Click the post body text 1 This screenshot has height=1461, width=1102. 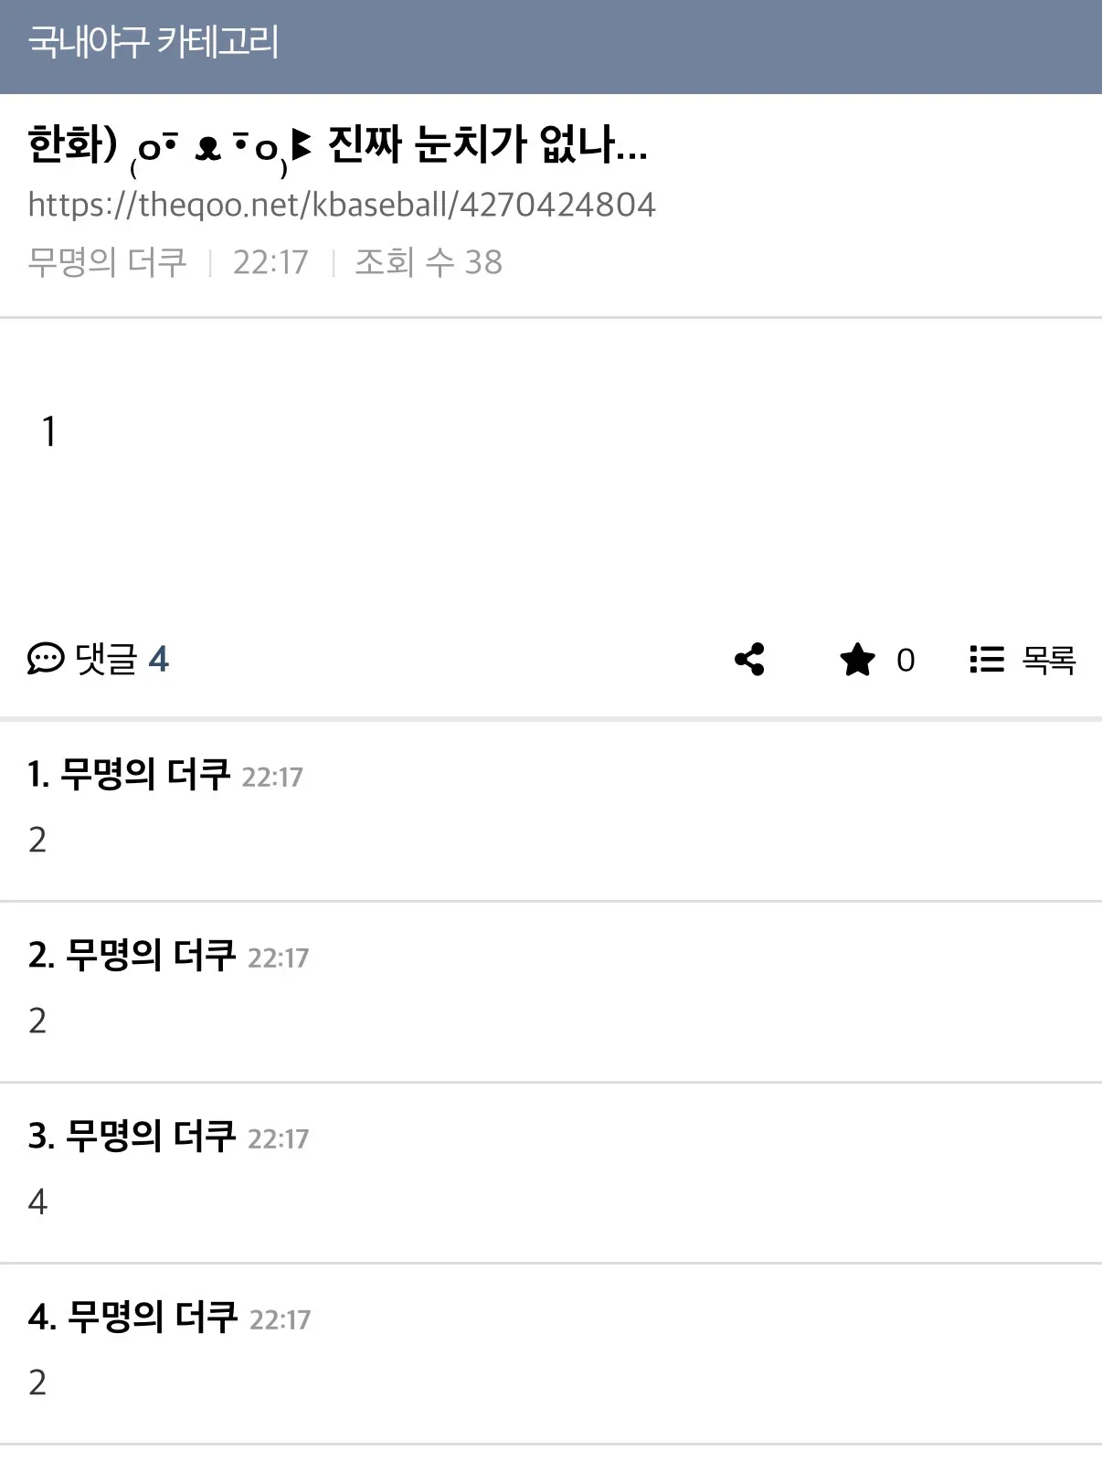coord(49,431)
